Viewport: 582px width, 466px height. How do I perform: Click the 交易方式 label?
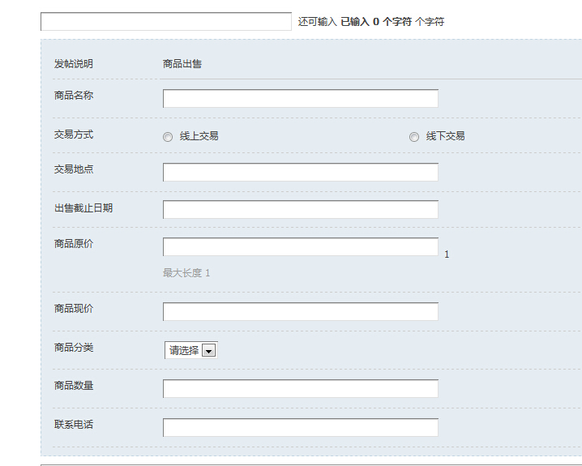[74, 135]
